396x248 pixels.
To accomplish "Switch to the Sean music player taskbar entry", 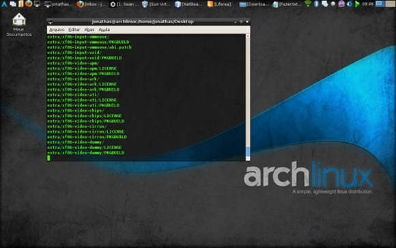I will click(x=124, y=4).
